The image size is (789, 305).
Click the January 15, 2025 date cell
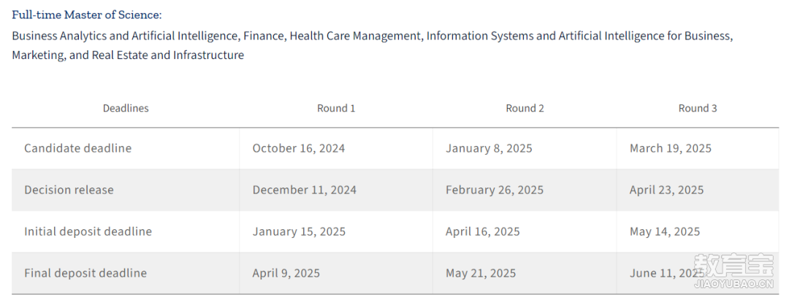click(299, 231)
